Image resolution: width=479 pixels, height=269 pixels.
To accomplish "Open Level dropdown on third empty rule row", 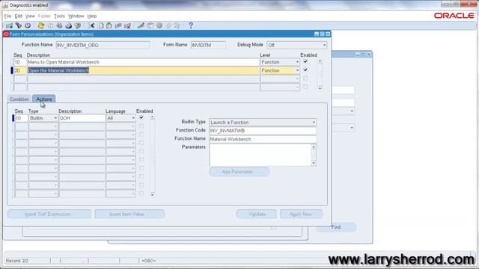I will pos(297,78).
